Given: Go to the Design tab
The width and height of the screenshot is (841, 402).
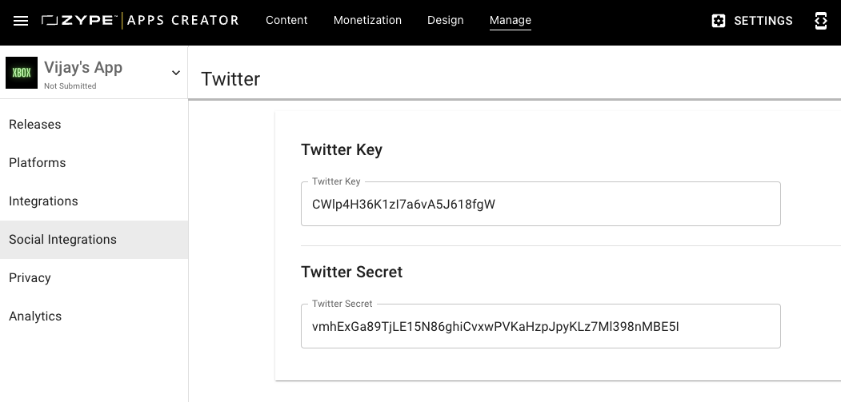Looking at the screenshot, I should [445, 20].
